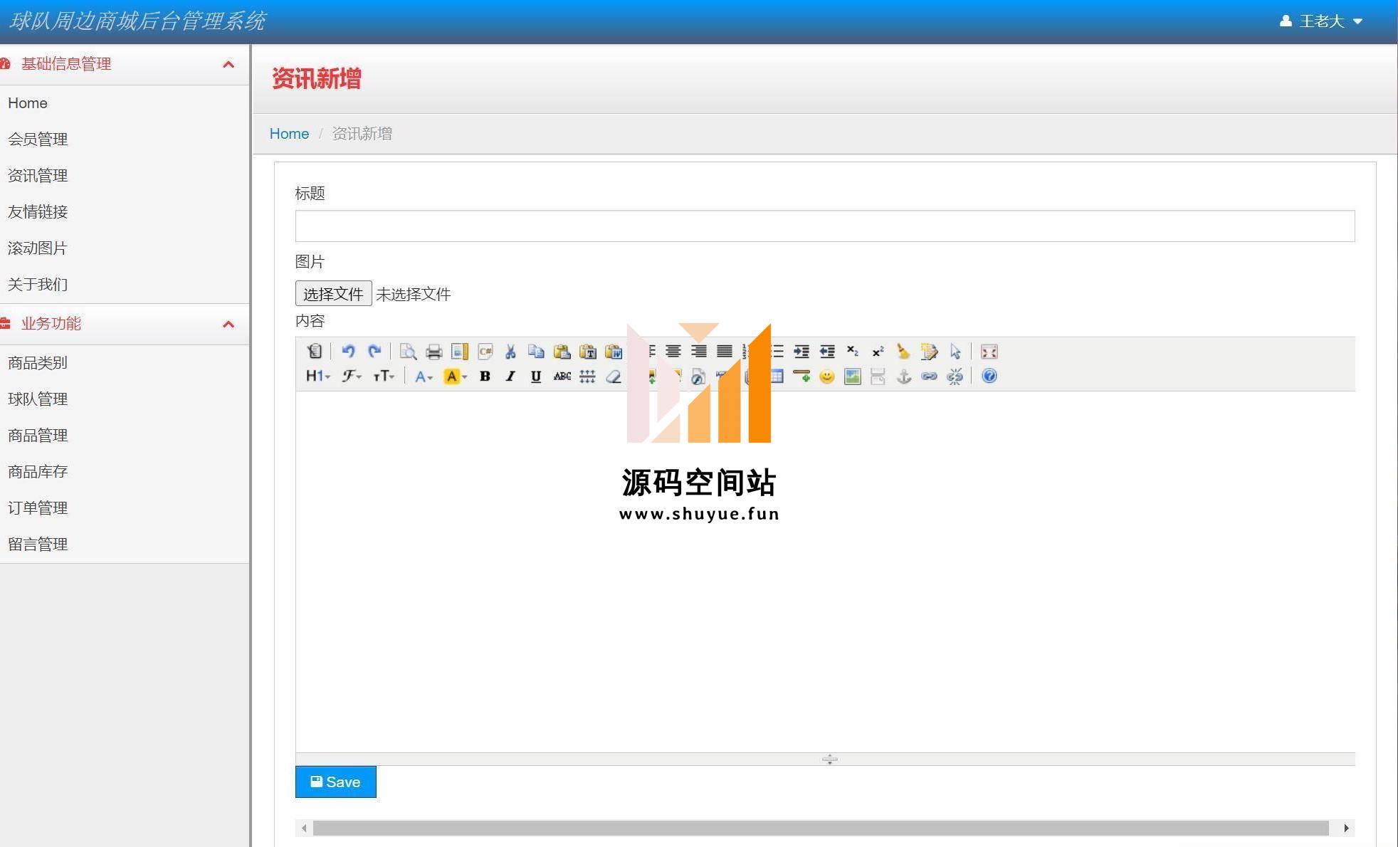Click the print icon in editor

click(x=433, y=351)
